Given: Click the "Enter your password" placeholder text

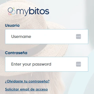Looking at the screenshot, I should coord(31,64).
